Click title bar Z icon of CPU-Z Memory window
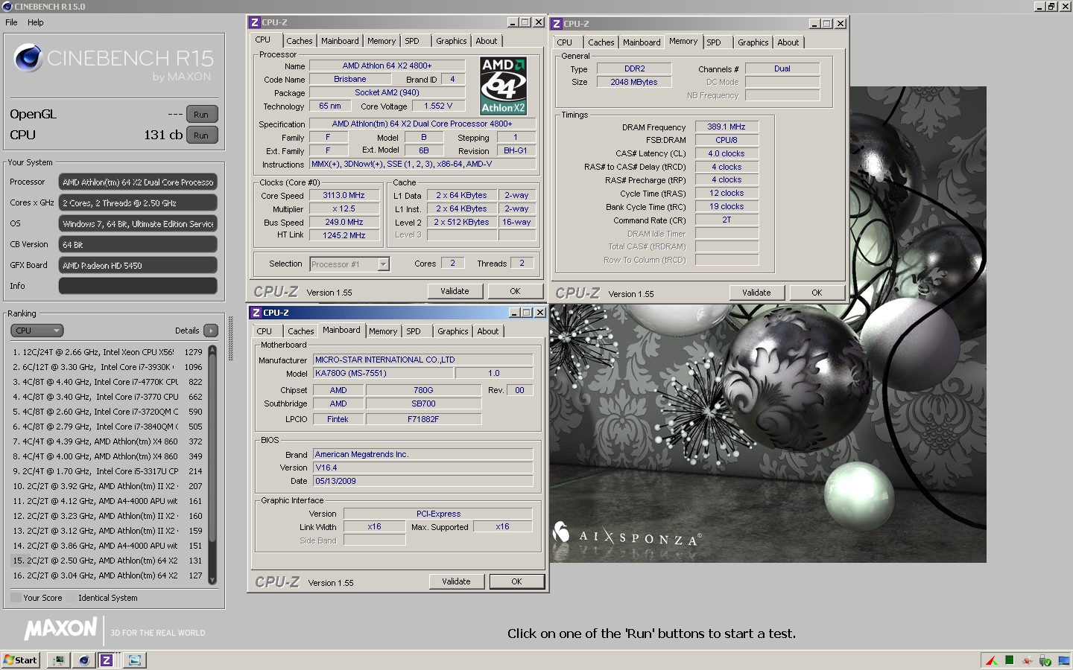The image size is (1073, 670). pyautogui.click(x=557, y=24)
